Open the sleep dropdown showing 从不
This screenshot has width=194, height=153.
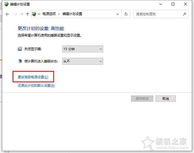[83, 61]
